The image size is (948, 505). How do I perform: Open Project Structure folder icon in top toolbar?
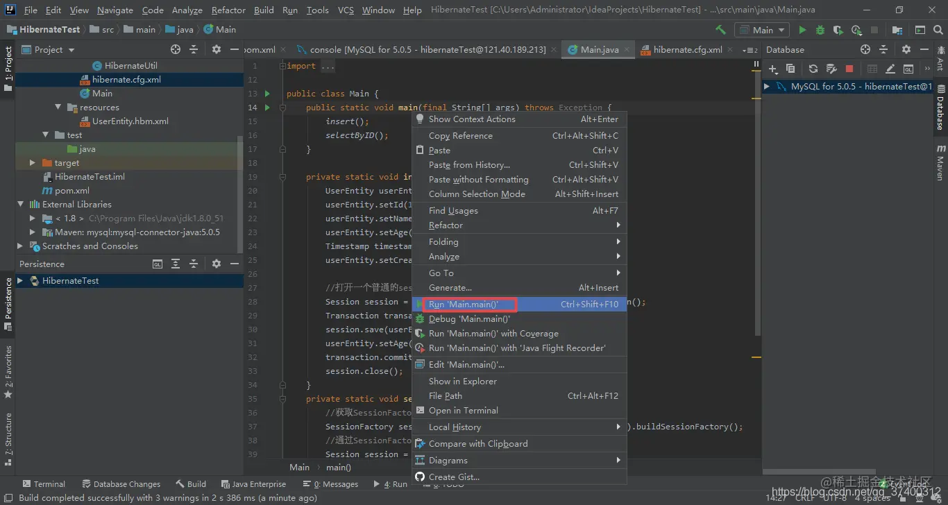coord(897,30)
